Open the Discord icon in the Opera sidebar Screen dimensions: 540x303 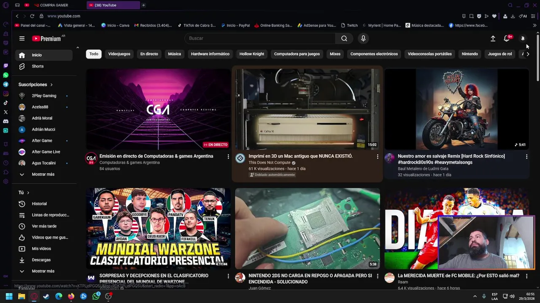pyautogui.click(x=5, y=121)
